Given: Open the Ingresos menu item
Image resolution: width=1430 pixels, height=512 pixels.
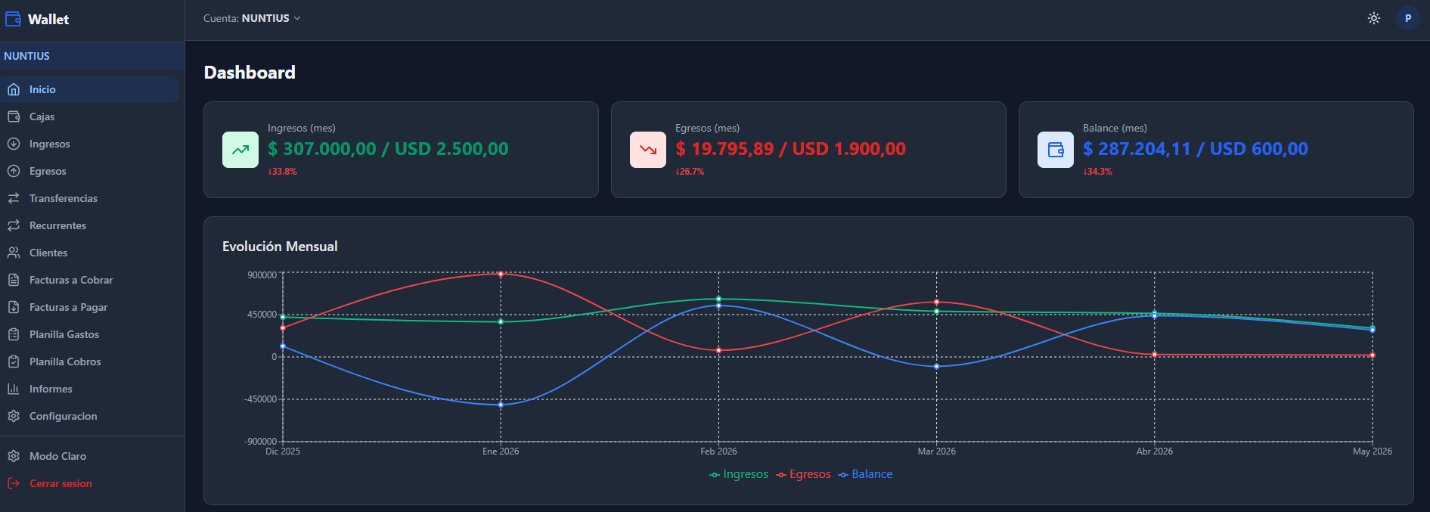Looking at the screenshot, I should pos(89,144).
